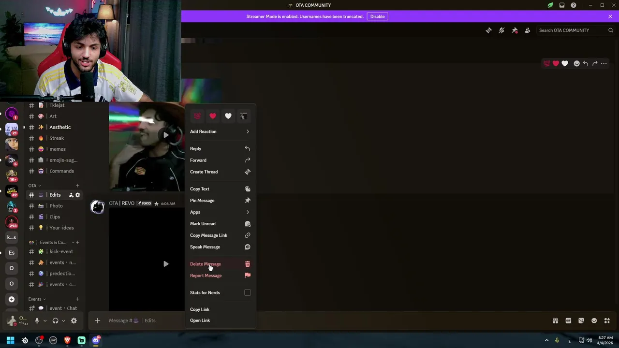
Task: Open More options on message hover bar
Action: coord(604,63)
